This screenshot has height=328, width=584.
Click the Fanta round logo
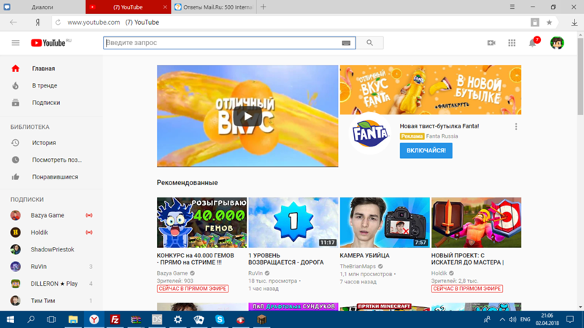click(x=370, y=133)
